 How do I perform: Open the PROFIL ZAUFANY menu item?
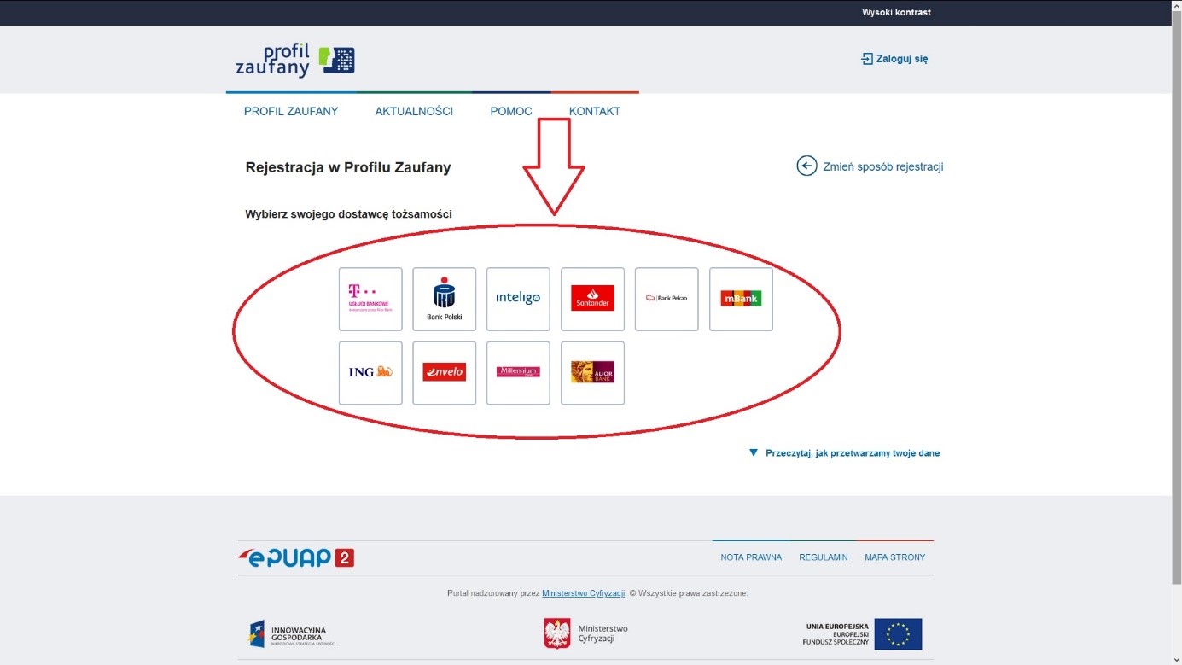click(291, 111)
